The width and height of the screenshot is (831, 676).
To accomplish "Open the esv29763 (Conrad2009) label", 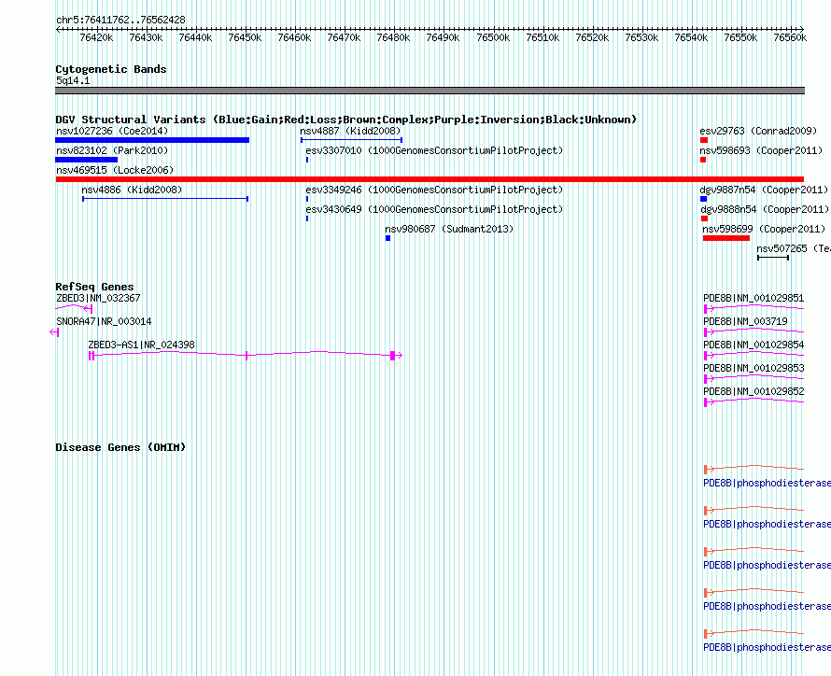I will click(758, 131).
